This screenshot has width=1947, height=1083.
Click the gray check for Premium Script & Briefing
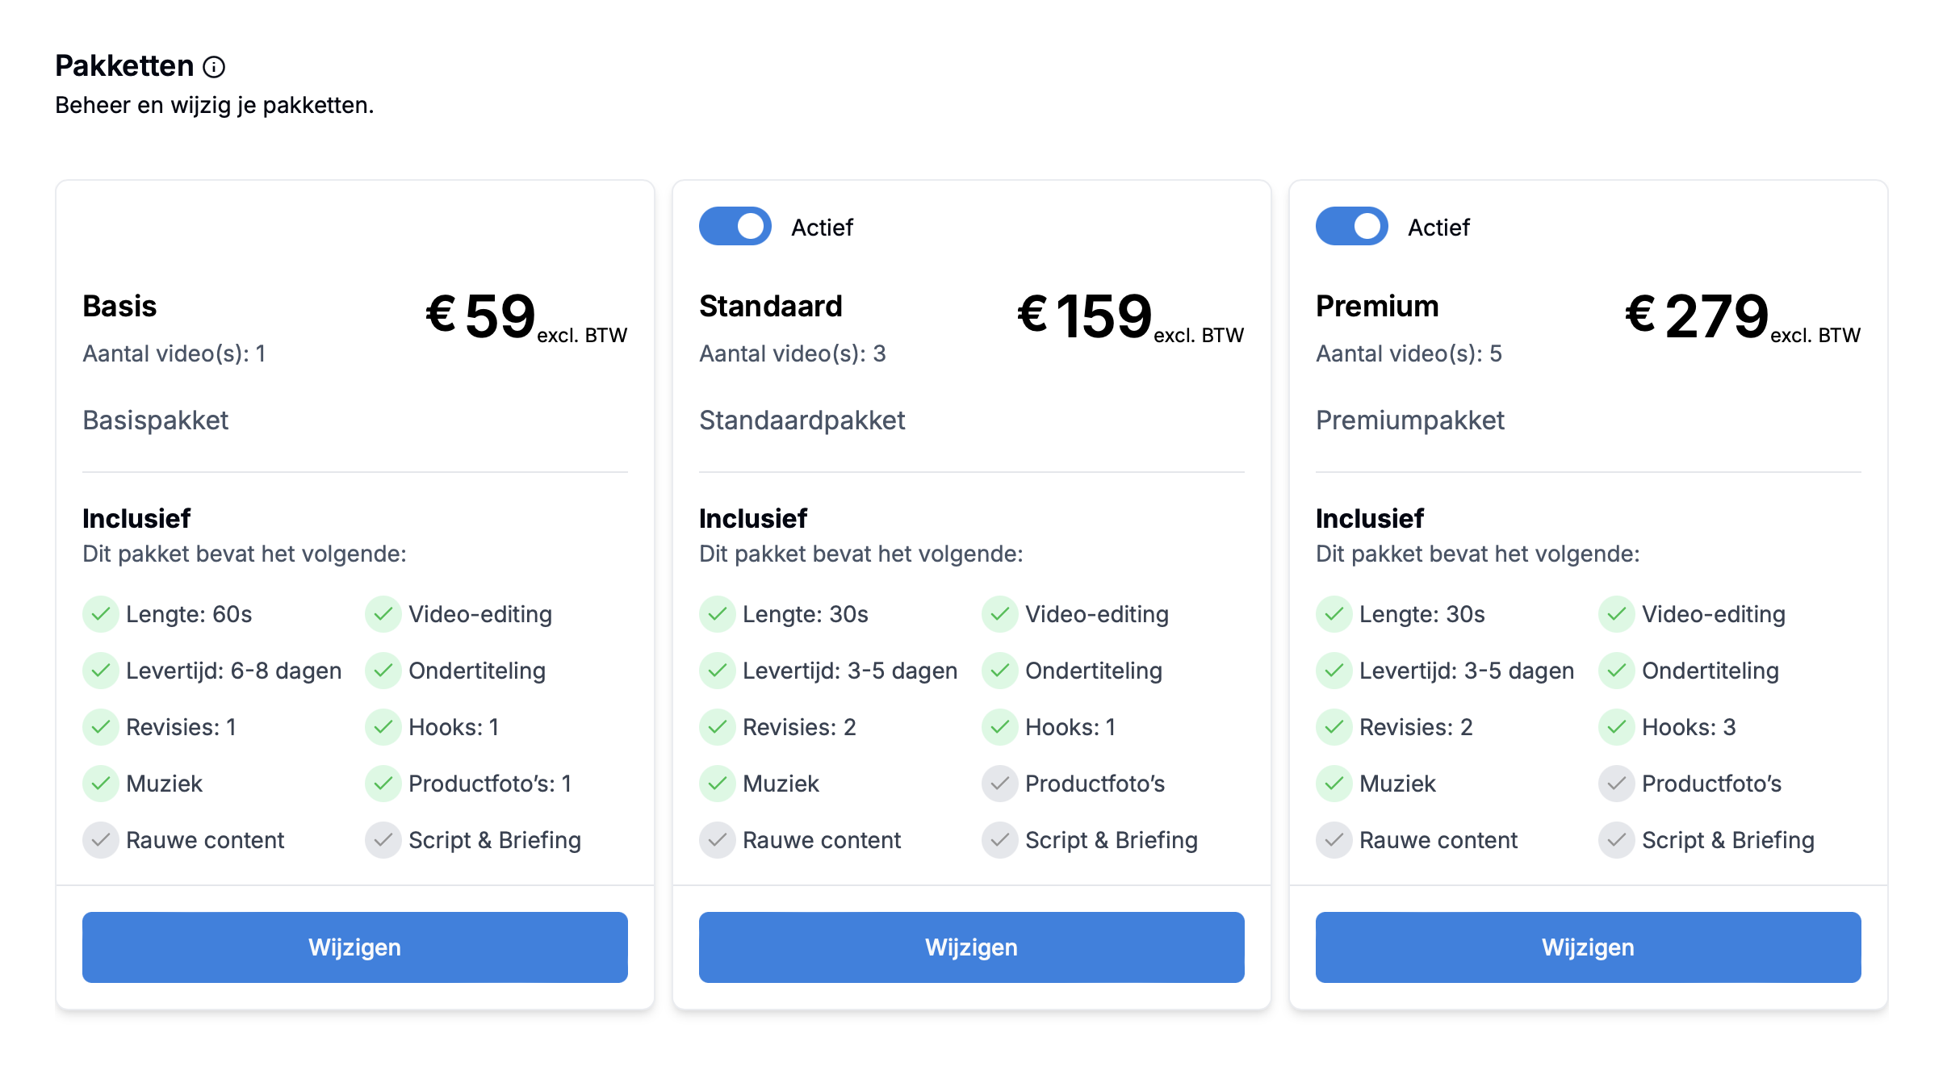(x=1617, y=840)
